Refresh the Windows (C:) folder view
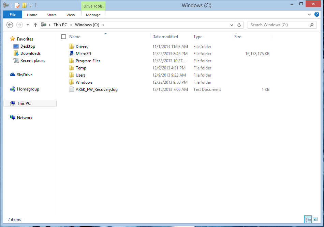Image resolution: width=324 pixels, height=227 pixels. click(239, 25)
